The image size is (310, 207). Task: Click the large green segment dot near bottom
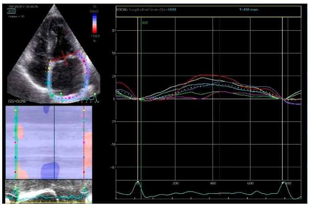(52, 96)
